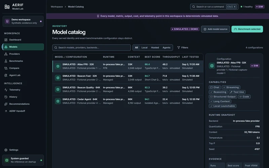Click the Workspace breadcrumb link
The width and height of the screenshot is (269, 168).
pos(56,7)
